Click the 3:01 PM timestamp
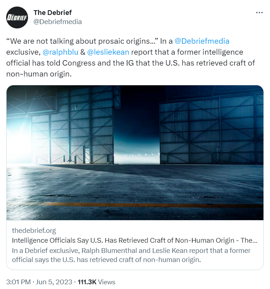The height and width of the screenshot is (289, 270). click(19, 282)
